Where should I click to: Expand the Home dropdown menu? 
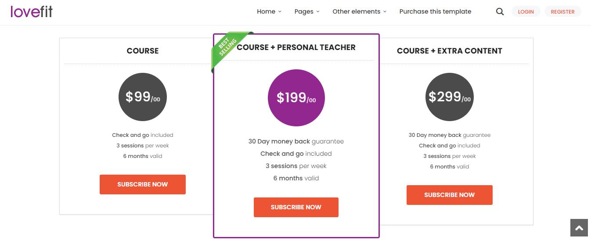(x=269, y=12)
